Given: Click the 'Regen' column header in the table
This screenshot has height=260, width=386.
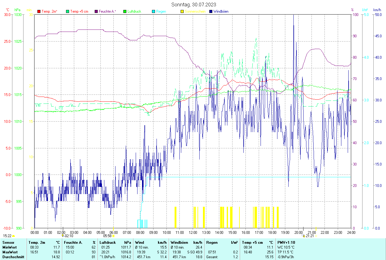Looking at the screenshot, I should tap(212, 242).
